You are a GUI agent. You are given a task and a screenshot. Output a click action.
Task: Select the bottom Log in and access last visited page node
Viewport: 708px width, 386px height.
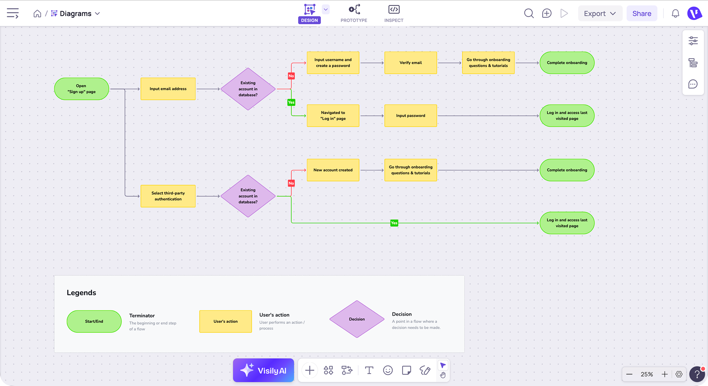pos(567,223)
